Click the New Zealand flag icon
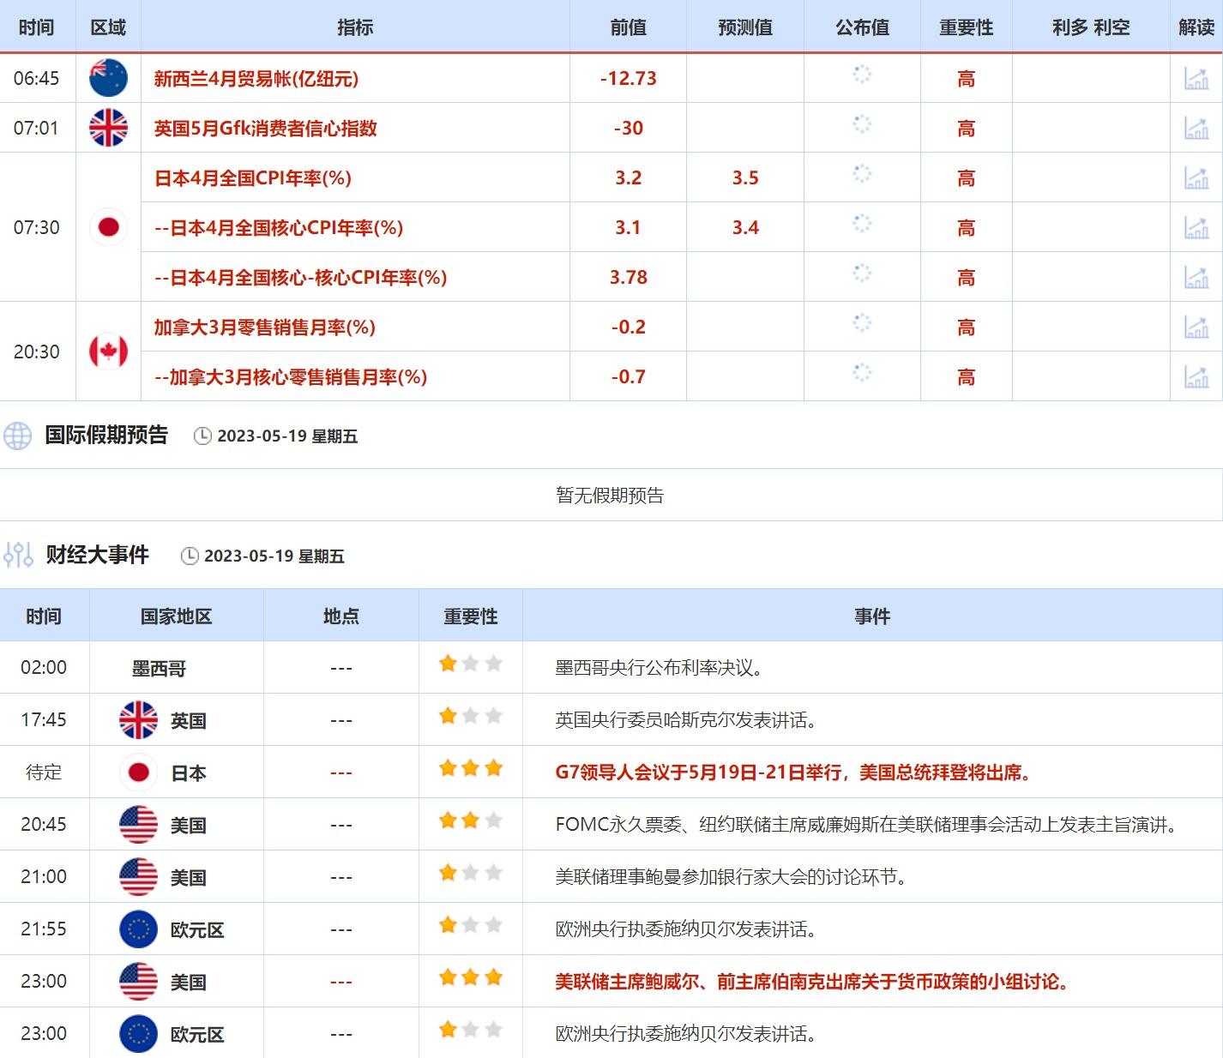This screenshot has height=1058, width=1223. click(x=108, y=78)
